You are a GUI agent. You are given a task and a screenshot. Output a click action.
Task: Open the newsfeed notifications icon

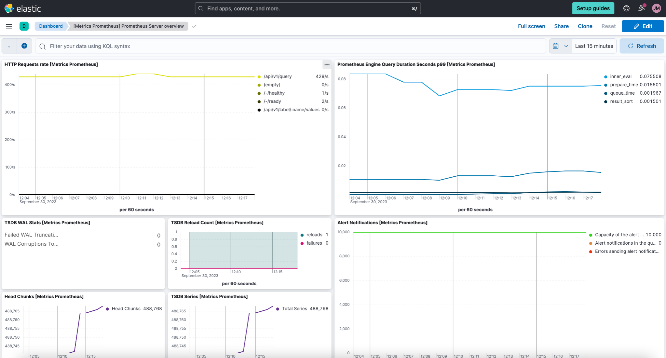point(641,8)
